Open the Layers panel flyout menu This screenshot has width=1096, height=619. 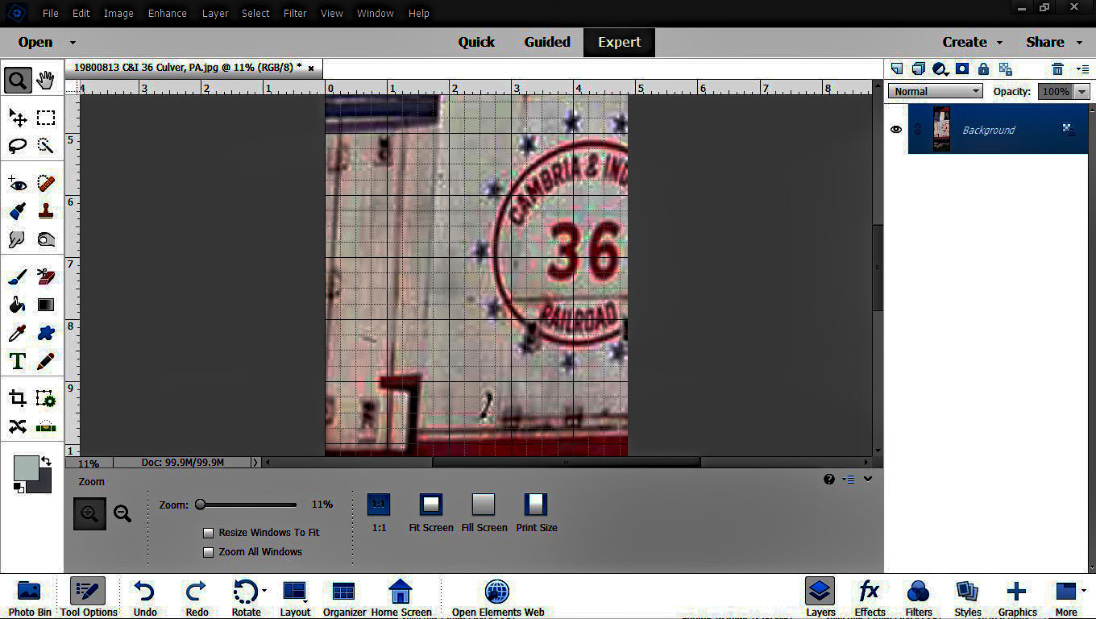pos(1082,69)
